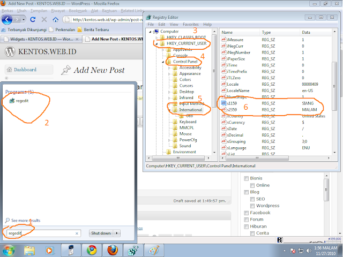The height and width of the screenshot is (257, 343).
Task: Open the Dashboard link
Action: click(x=25, y=70)
